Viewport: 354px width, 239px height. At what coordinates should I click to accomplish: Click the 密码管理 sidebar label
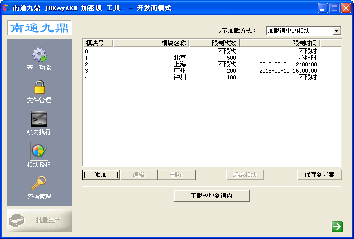(x=39, y=197)
